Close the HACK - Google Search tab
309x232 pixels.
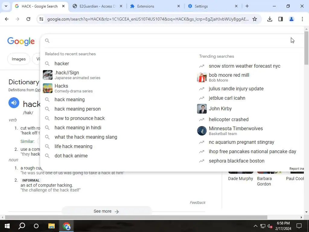[x=63, y=6]
